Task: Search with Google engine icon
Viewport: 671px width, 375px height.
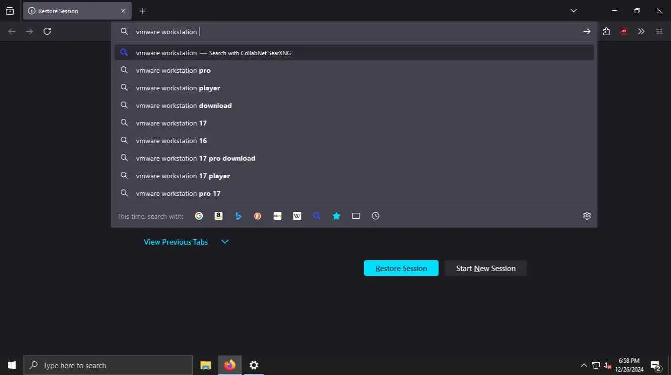Action: pyautogui.click(x=199, y=216)
